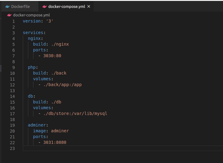
Task: Click the './db/store:/var/lib/mysql' volume value
Action: pos(75,114)
